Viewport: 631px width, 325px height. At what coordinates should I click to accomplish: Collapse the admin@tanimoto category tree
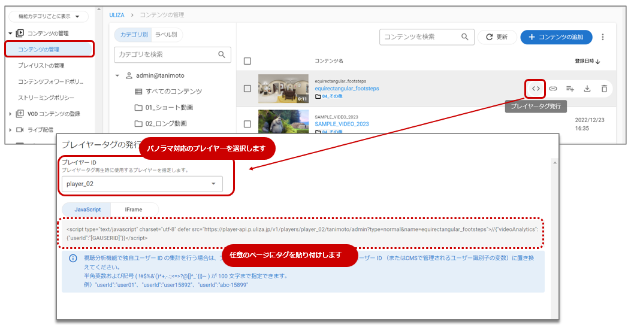tap(117, 75)
